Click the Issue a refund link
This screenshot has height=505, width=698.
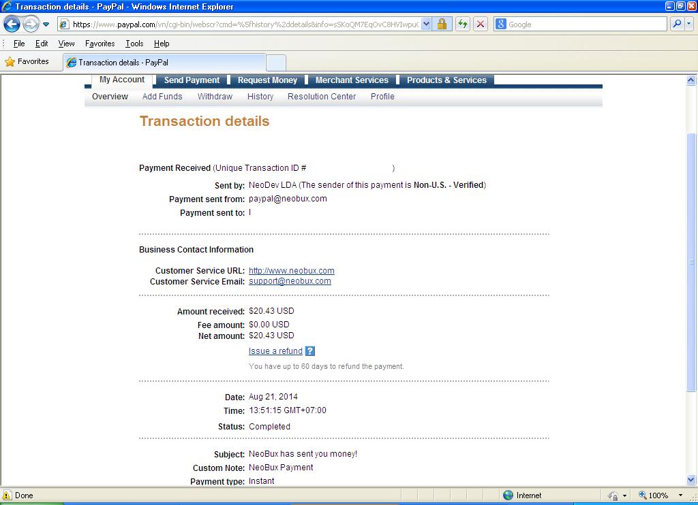(275, 351)
